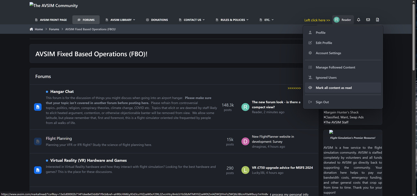Click the Home house icon in breadcrumb
This screenshot has height=196, width=417.
tap(31, 29)
